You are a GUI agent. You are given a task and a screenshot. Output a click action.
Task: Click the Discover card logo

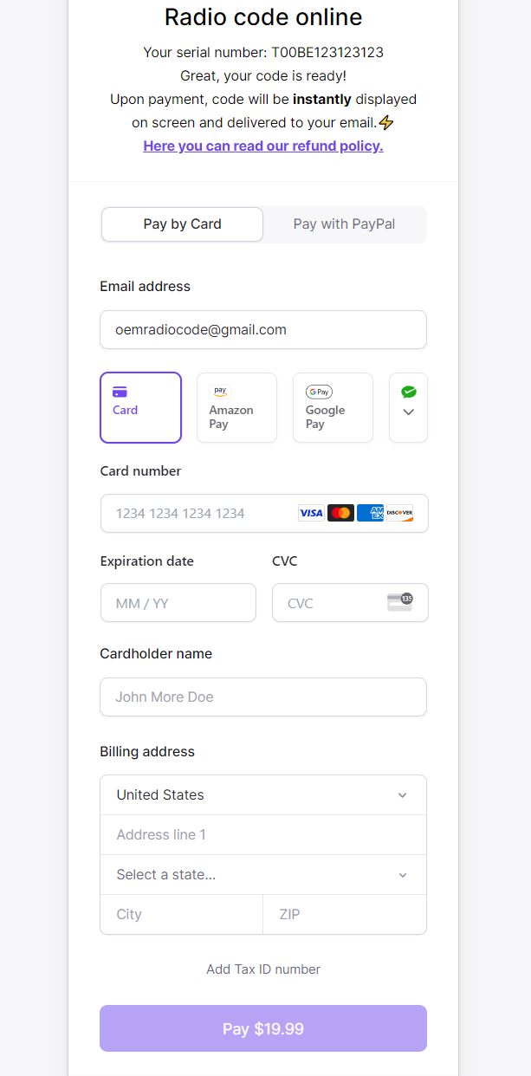pyautogui.click(x=400, y=512)
